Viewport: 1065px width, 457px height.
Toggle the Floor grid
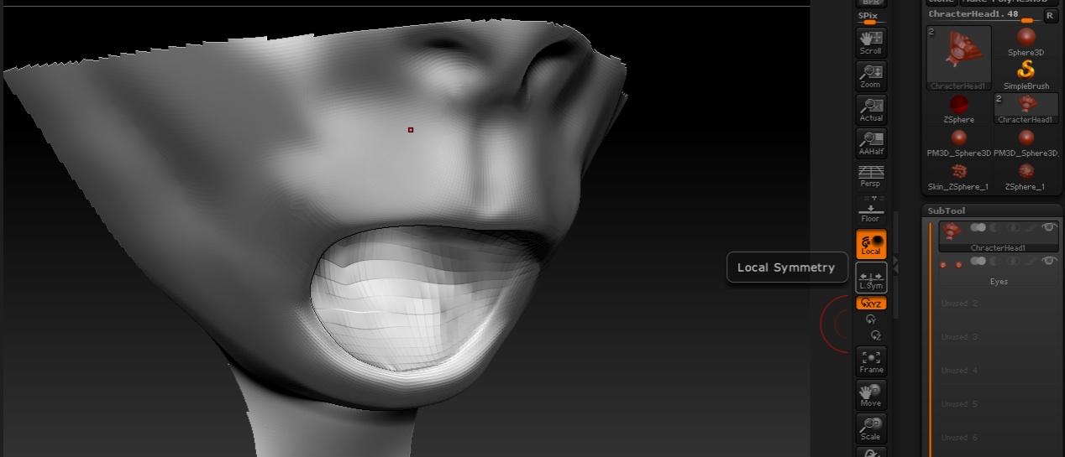(x=871, y=210)
